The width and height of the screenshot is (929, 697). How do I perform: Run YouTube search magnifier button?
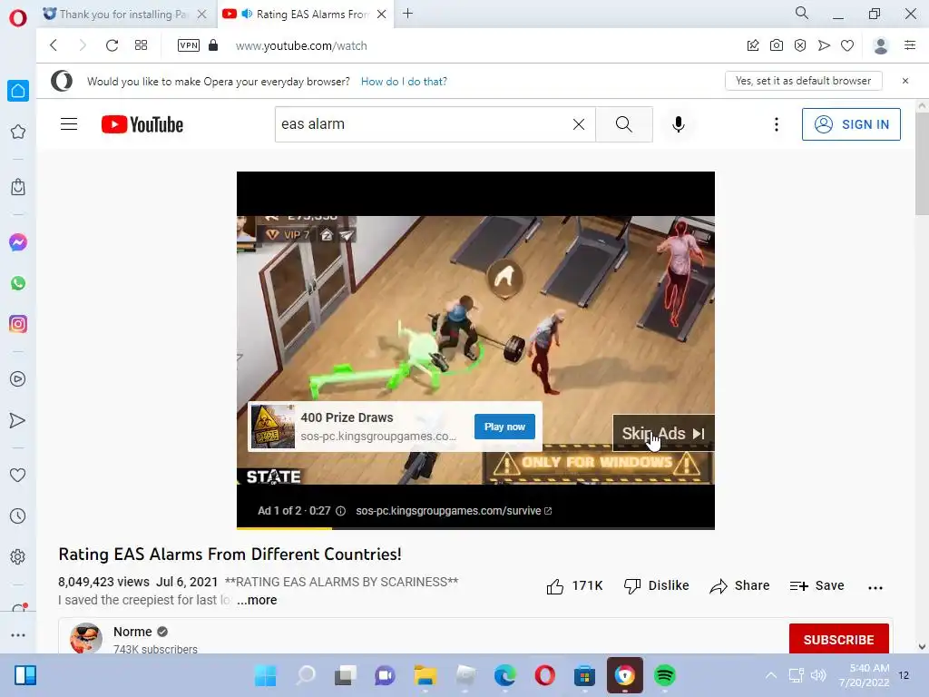pos(624,123)
